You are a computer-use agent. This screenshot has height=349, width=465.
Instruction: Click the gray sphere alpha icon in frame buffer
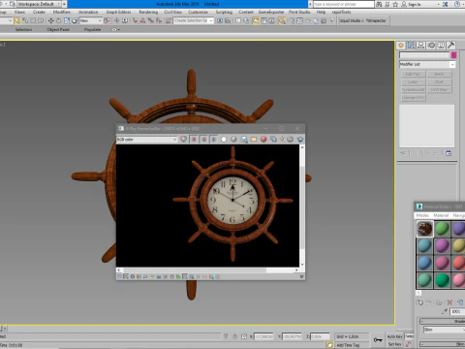point(233,140)
